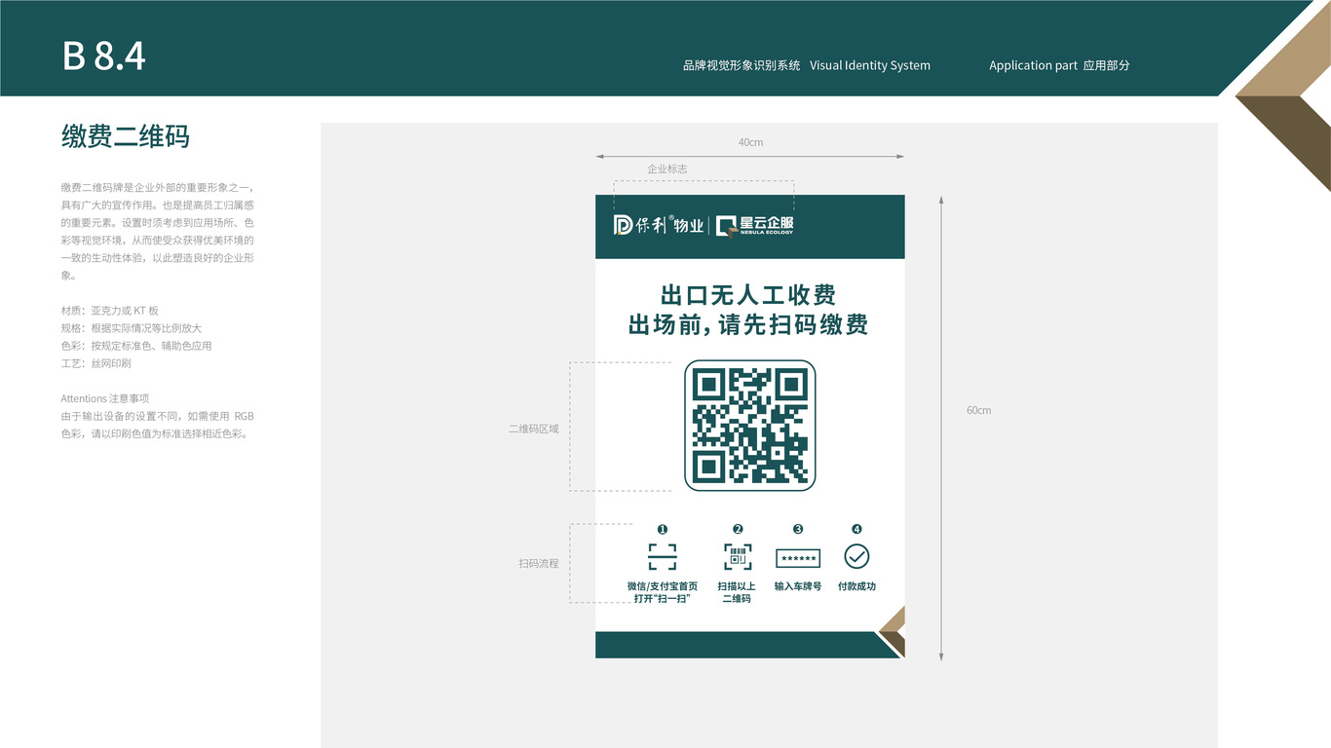Click the large QR code on the sign
Image resolution: width=1331 pixels, height=748 pixels.
coord(749,426)
